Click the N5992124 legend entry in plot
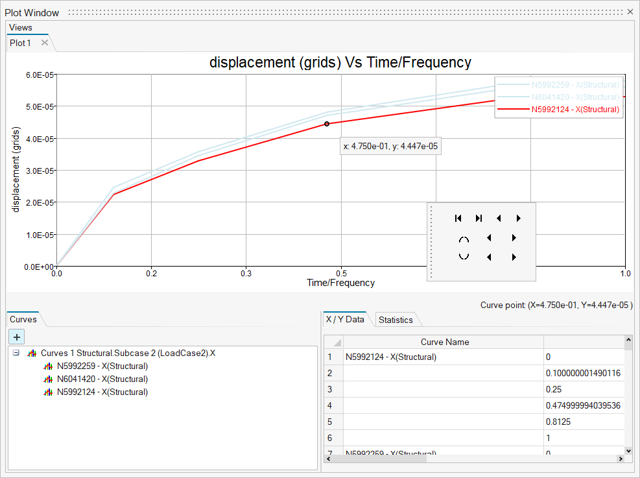The image size is (640, 478). [x=575, y=110]
